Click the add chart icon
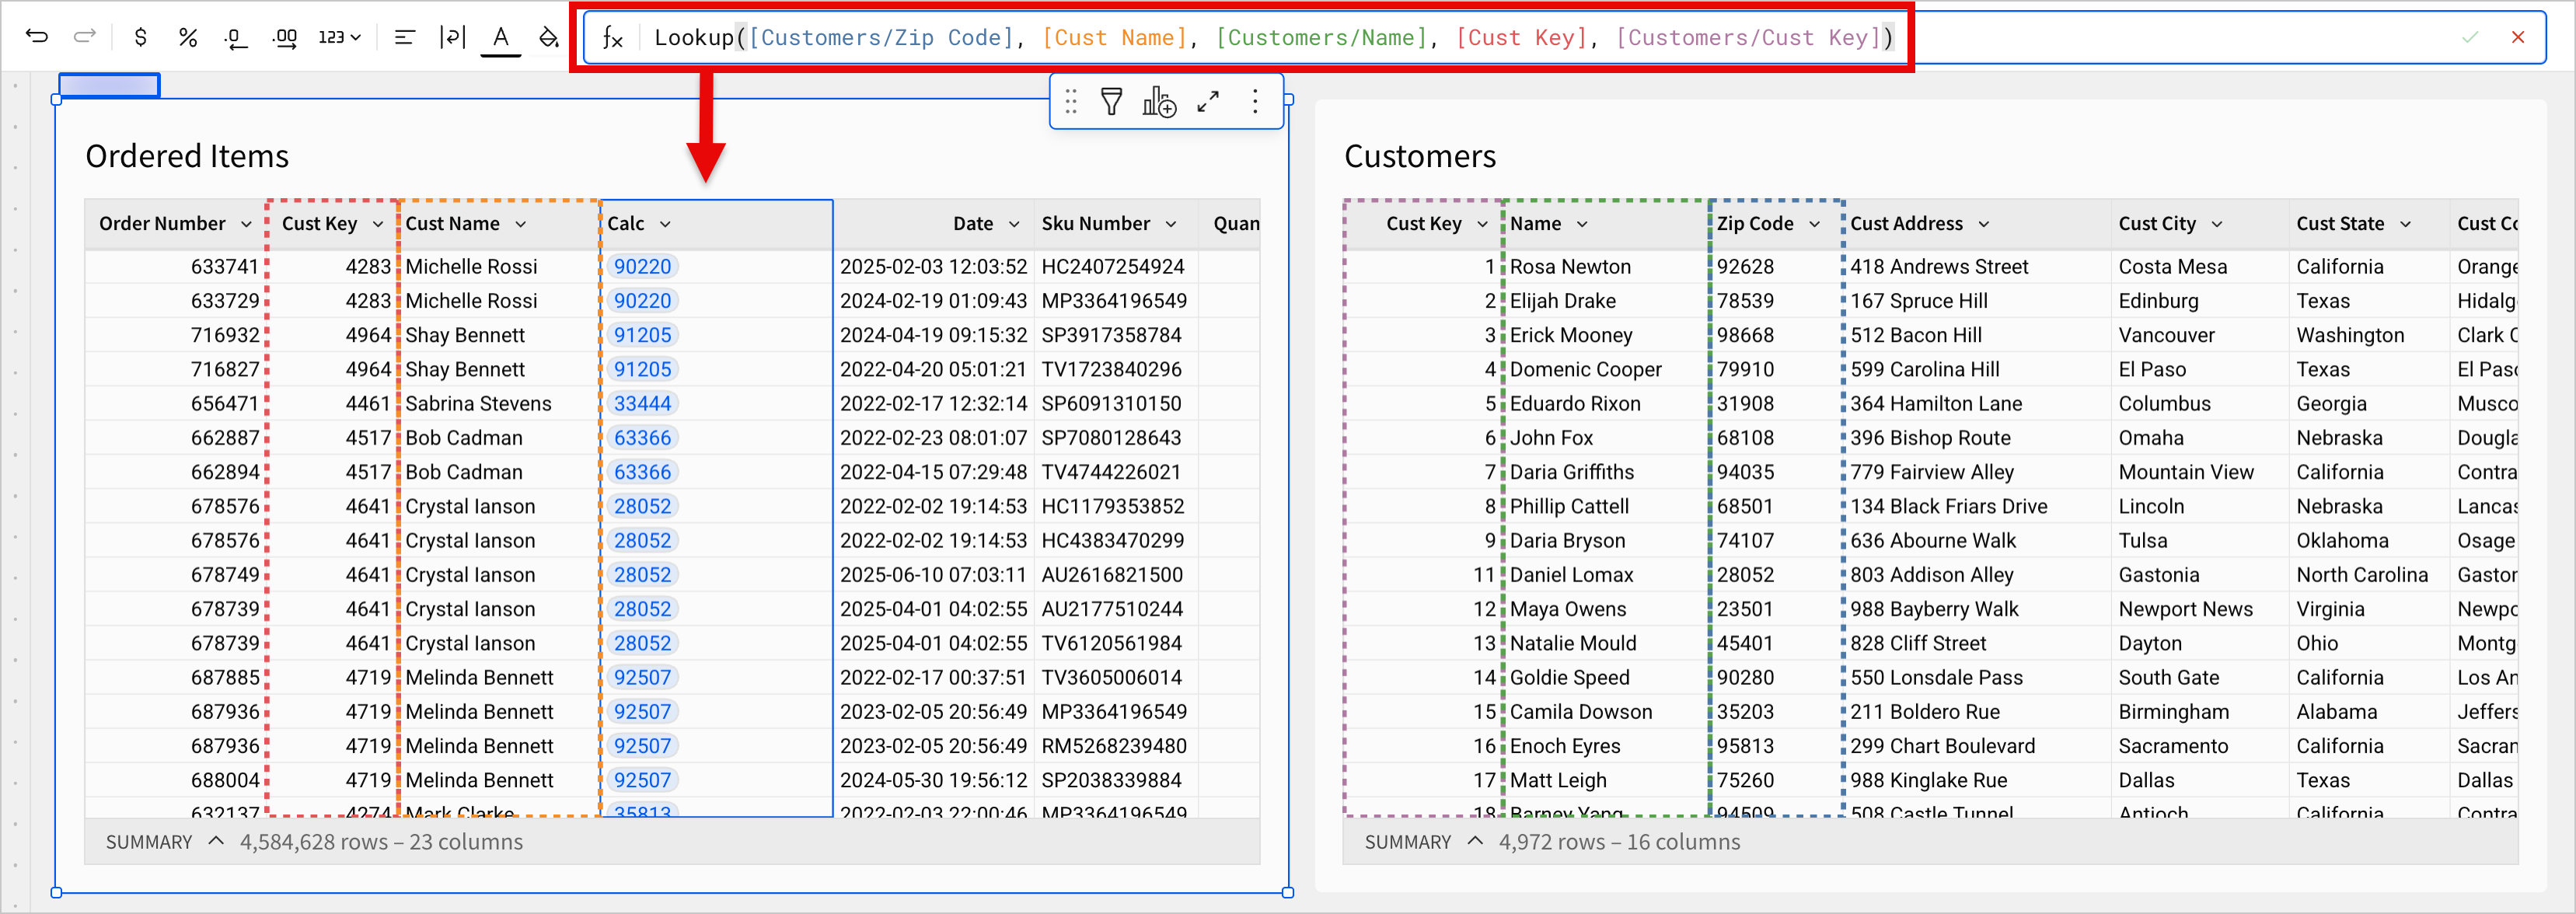The width and height of the screenshot is (2576, 914). point(1159,101)
